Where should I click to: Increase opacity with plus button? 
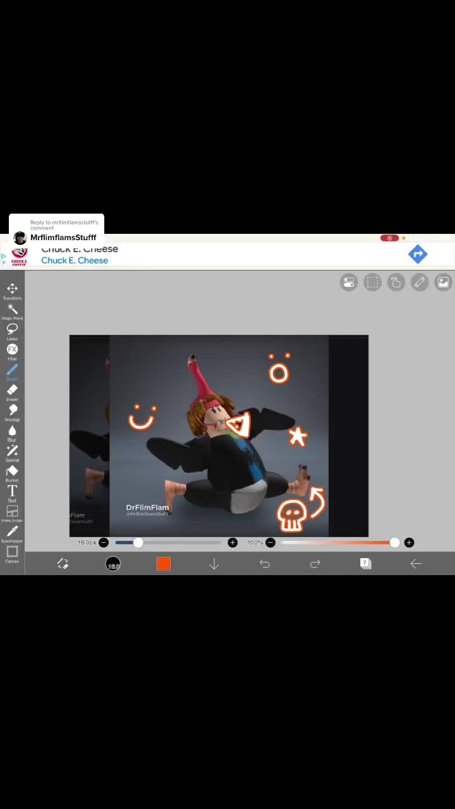coord(409,542)
